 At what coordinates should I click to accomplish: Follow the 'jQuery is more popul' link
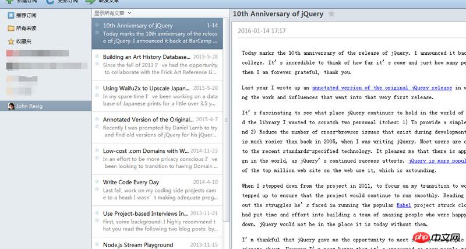(437, 161)
